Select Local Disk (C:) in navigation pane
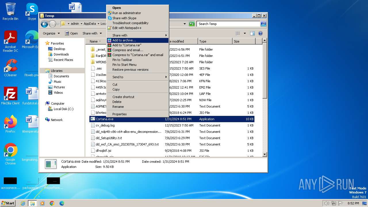The width and height of the screenshot is (368, 207). point(61,109)
